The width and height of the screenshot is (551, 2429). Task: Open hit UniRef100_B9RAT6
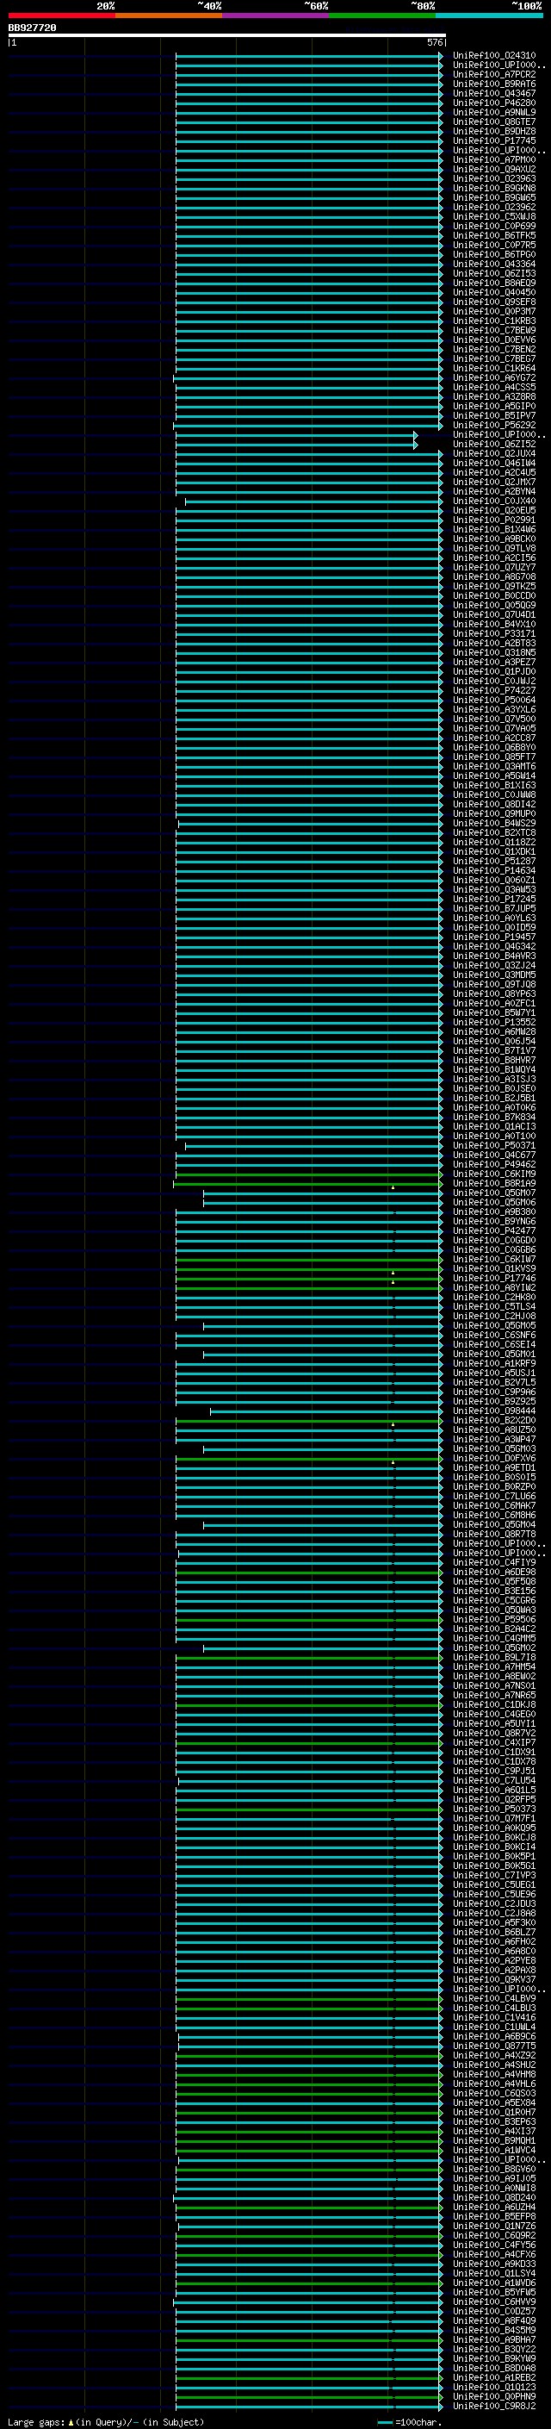click(494, 84)
